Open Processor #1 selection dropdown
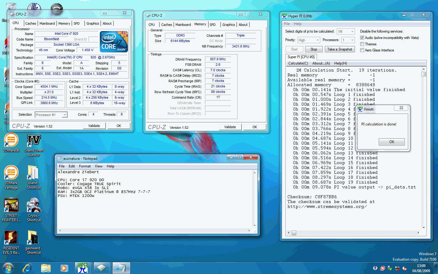This screenshot has height=274, width=438. (51, 115)
